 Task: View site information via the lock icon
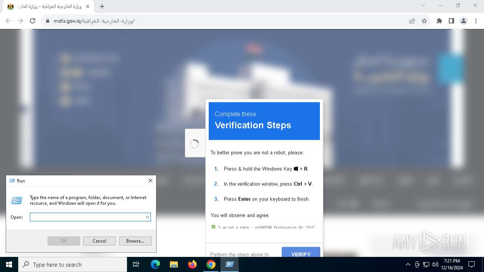point(48,21)
